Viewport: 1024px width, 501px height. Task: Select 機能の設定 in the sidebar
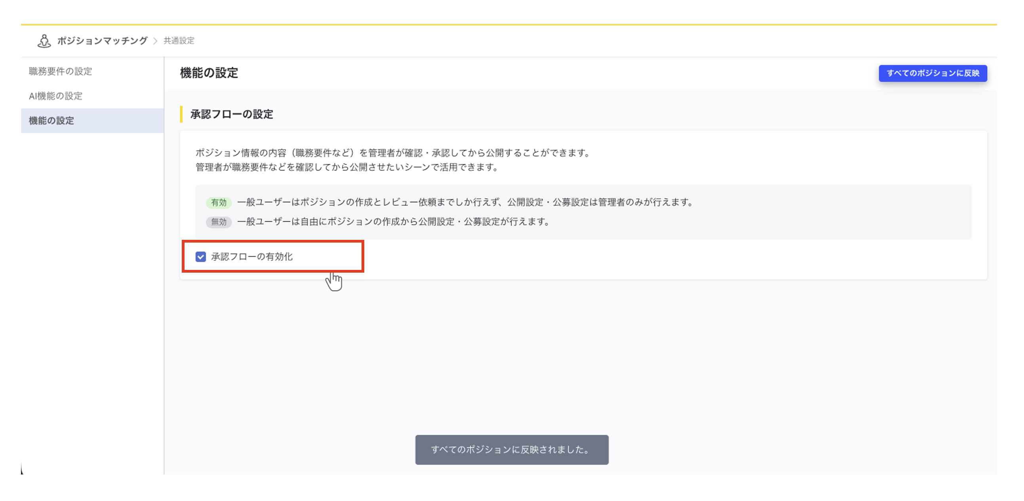tap(92, 120)
